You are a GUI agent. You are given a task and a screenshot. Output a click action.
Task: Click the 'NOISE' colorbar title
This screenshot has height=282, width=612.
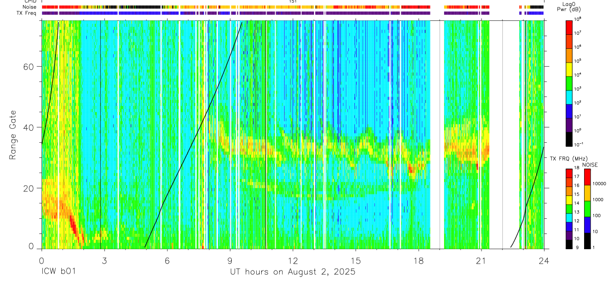point(590,165)
